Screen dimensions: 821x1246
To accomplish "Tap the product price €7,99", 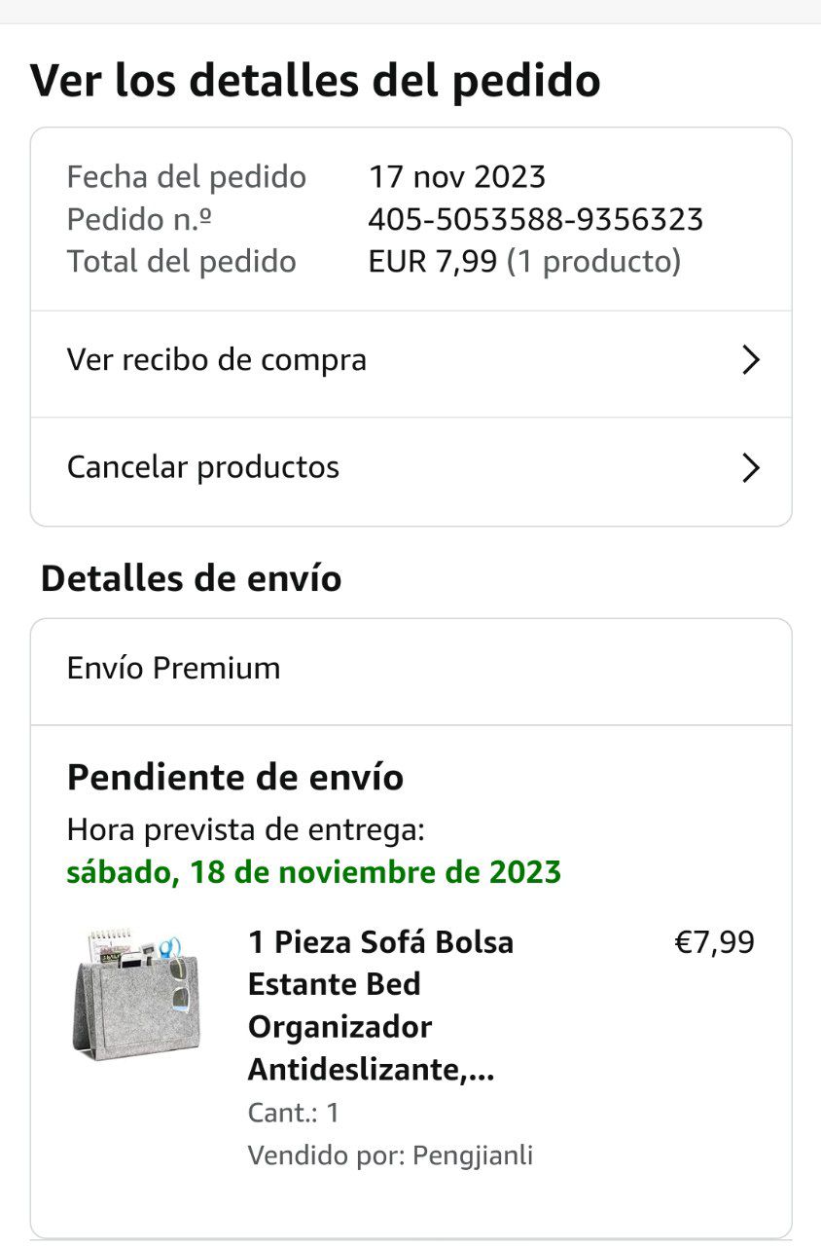I will pos(714,942).
